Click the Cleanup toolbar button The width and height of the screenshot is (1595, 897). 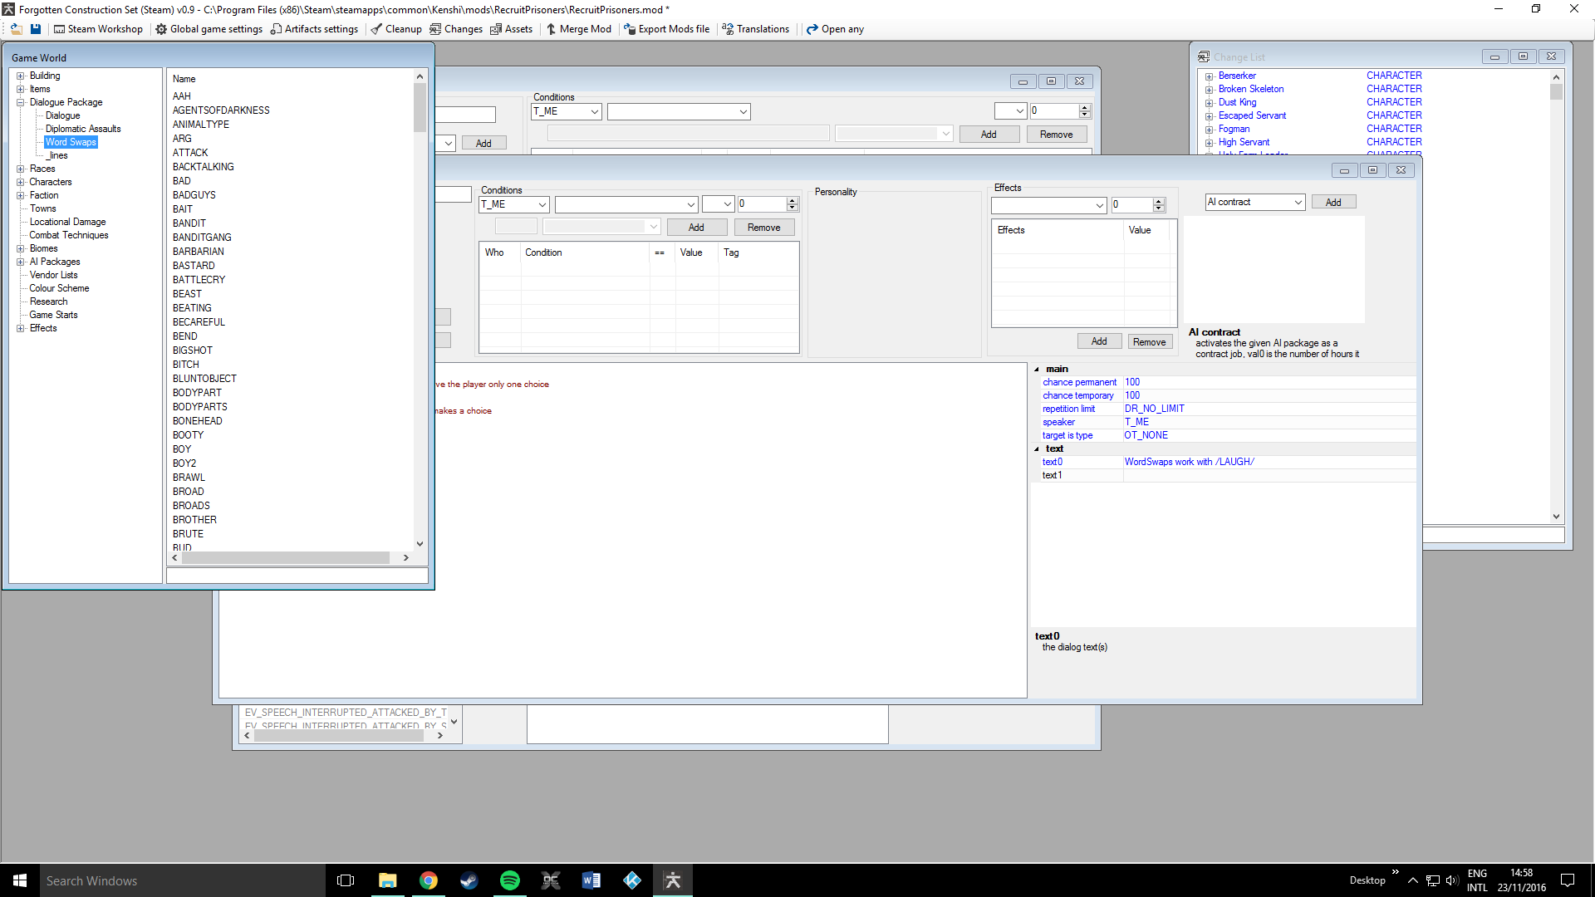click(396, 29)
